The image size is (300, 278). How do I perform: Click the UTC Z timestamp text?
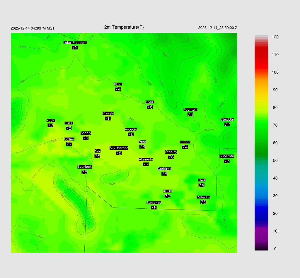pos(217,28)
